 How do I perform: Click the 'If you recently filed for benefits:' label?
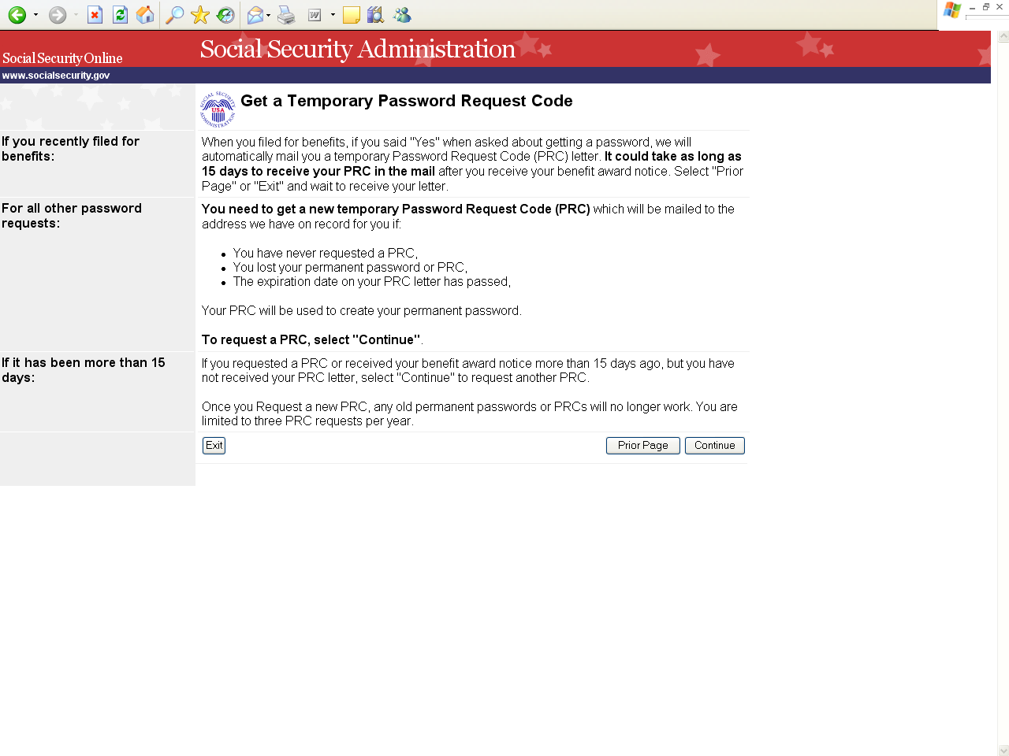click(x=71, y=149)
